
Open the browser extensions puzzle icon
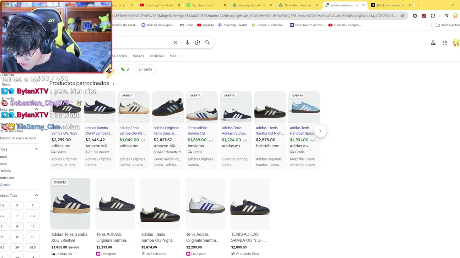[433, 16]
